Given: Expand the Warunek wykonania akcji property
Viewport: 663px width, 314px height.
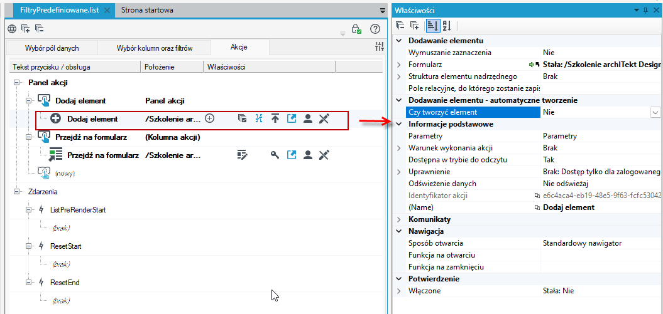Looking at the screenshot, I should click(x=398, y=148).
